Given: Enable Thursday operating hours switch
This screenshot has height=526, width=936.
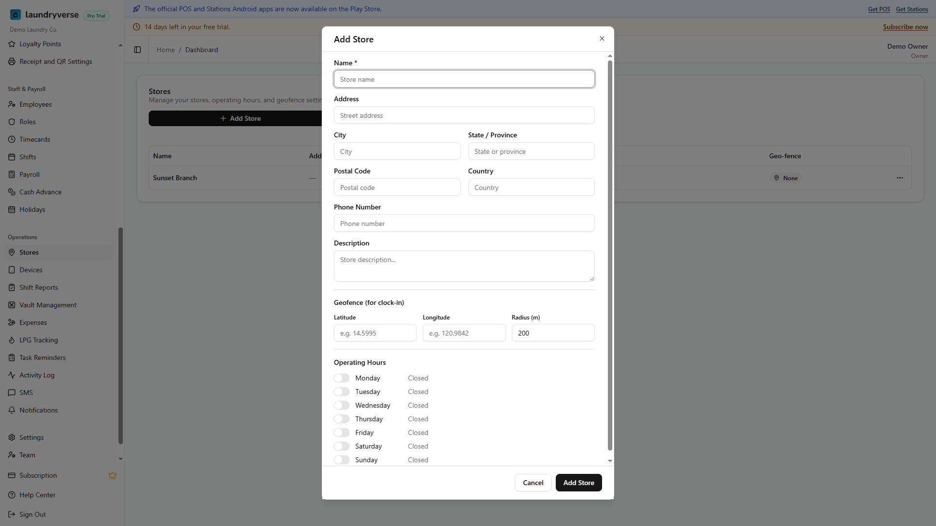Looking at the screenshot, I should click(342, 419).
